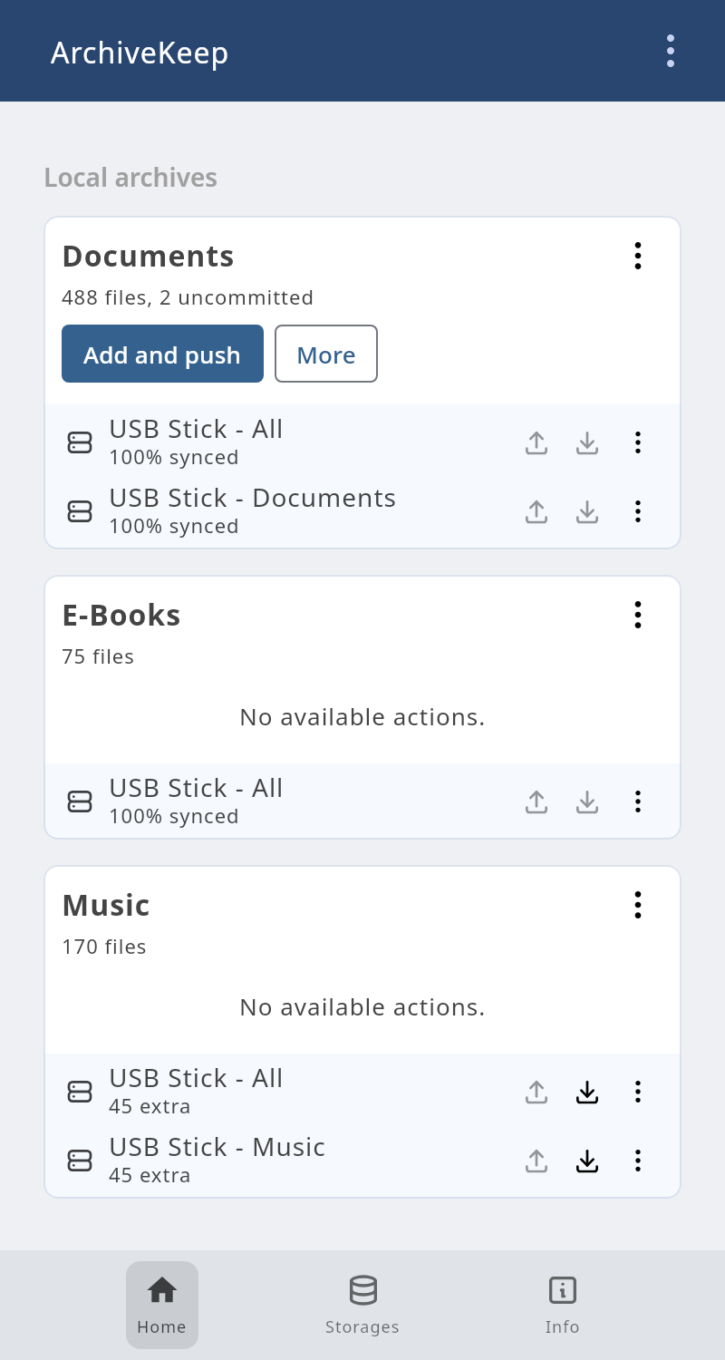Click storage icon beside USB Stick - Documents
Viewport: 725px width, 1360px height.
click(x=80, y=511)
